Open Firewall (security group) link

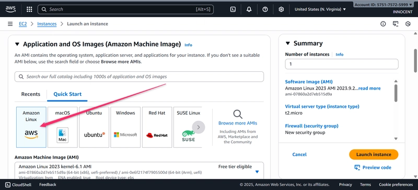pyautogui.click(x=311, y=126)
